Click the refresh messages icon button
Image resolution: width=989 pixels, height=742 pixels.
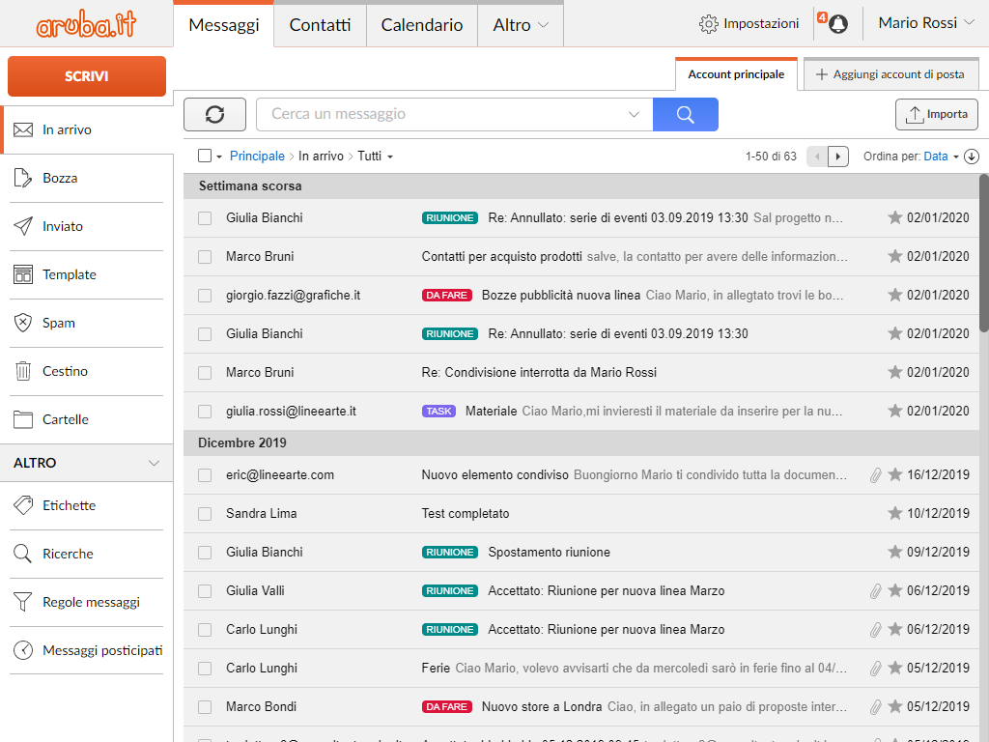pyautogui.click(x=214, y=114)
